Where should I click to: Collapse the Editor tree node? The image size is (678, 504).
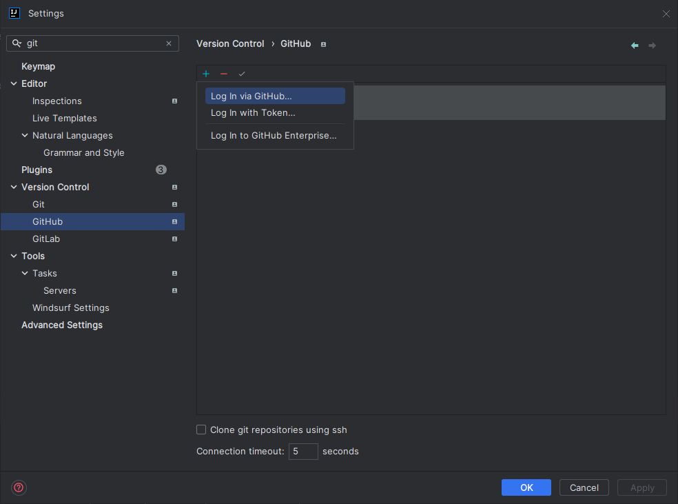[x=14, y=83]
